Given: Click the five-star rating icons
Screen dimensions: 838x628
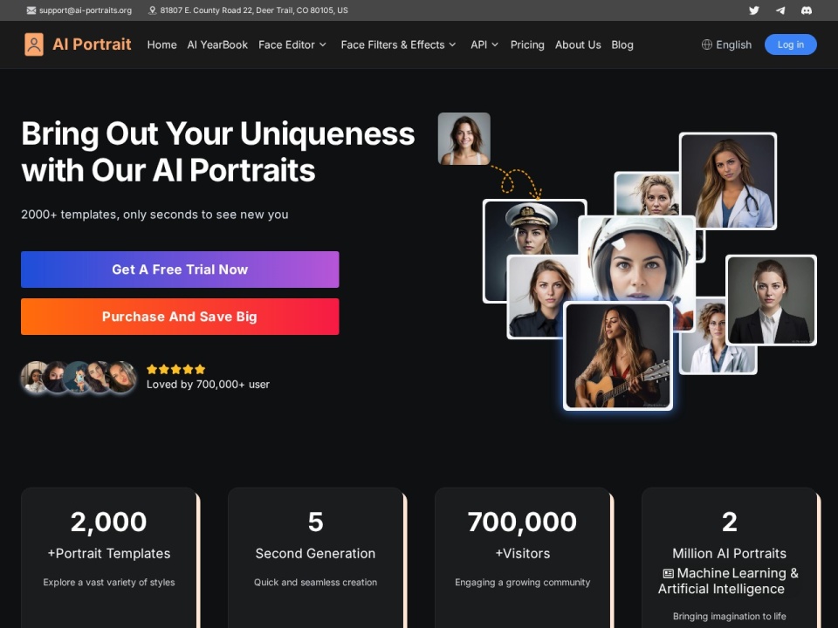Looking at the screenshot, I should pos(175,369).
